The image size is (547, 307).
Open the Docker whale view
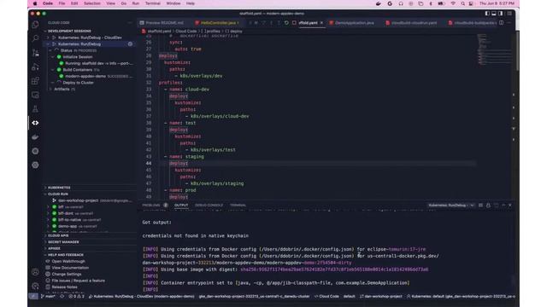click(35, 136)
